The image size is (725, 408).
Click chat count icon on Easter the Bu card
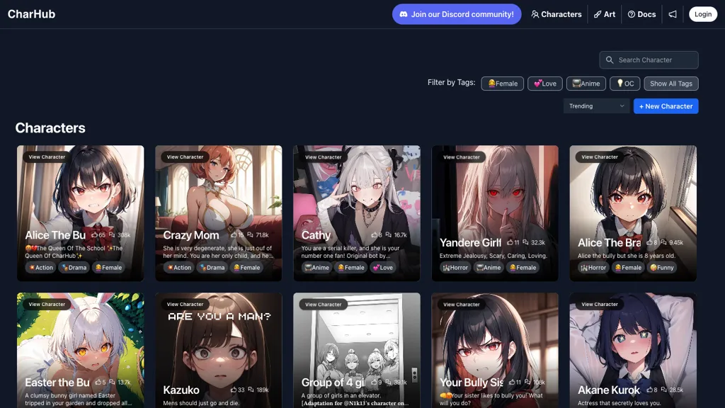tap(112, 382)
